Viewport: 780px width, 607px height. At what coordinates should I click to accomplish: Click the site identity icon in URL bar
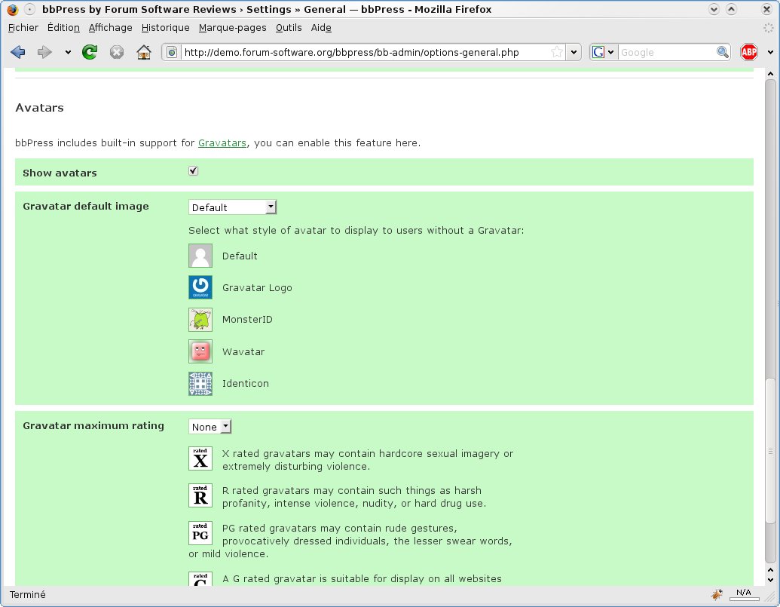[x=172, y=52]
